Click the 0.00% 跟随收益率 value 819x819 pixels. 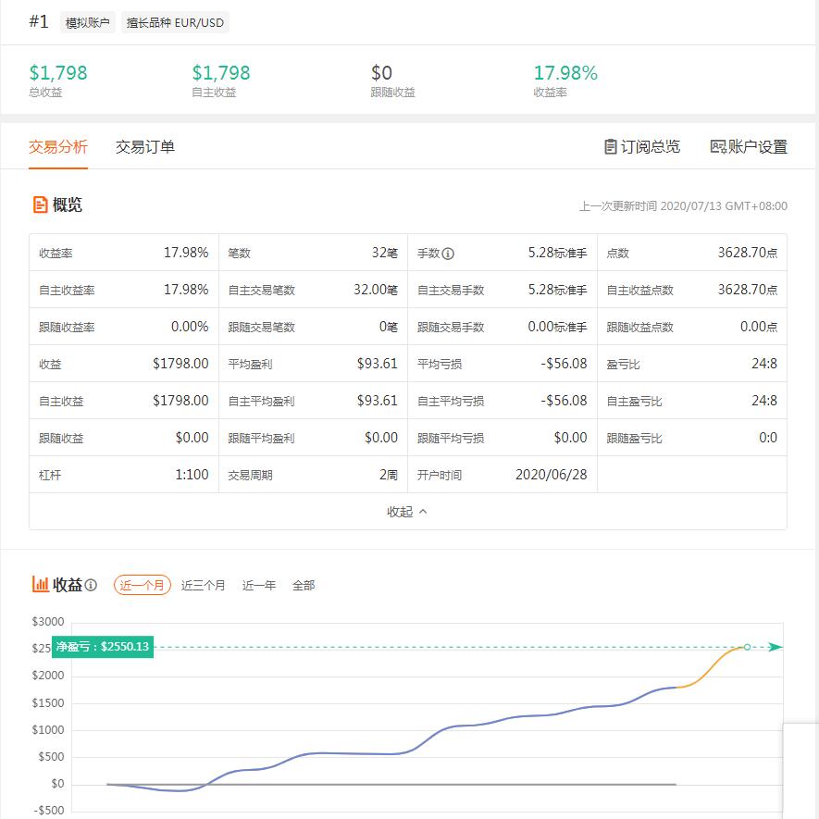pos(190,327)
